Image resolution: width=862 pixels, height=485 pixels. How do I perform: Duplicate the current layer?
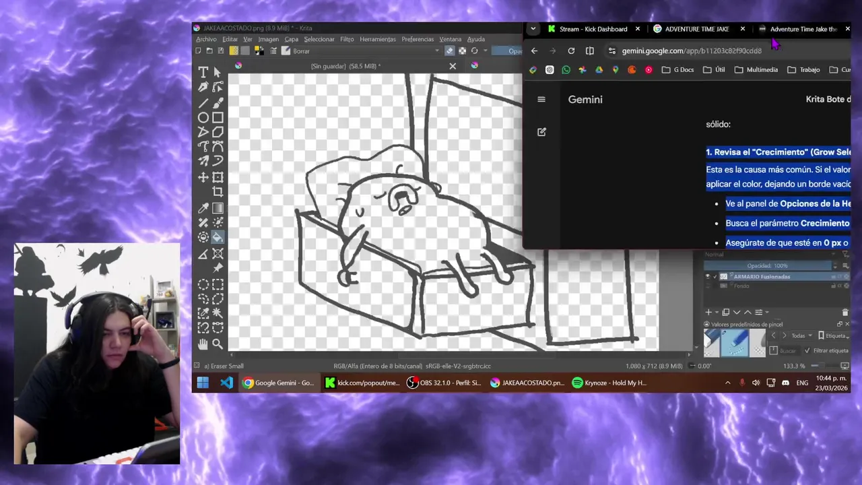point(726,312)
